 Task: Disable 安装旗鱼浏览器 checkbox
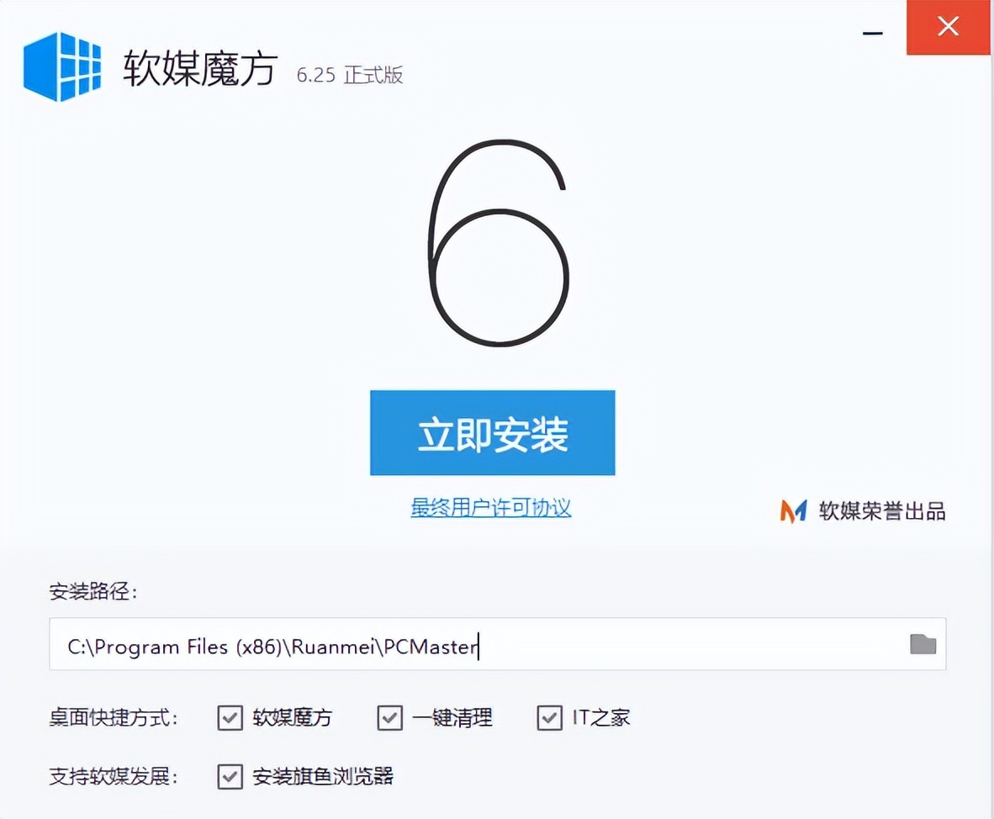230,776
